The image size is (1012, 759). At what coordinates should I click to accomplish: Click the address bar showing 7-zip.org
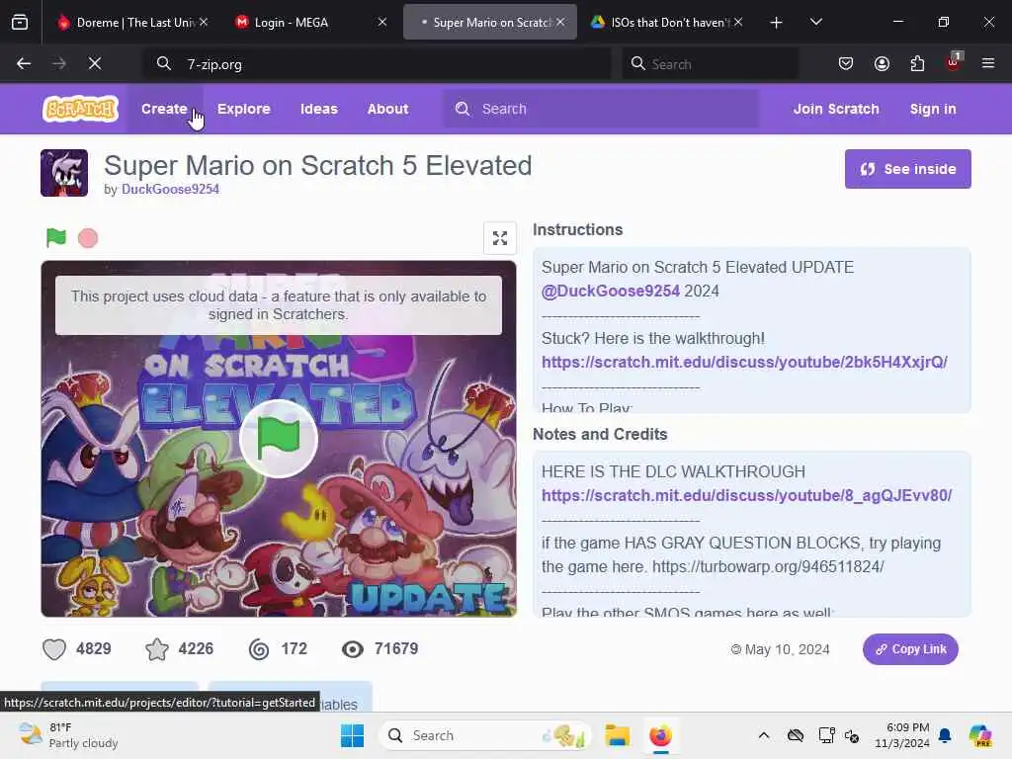click(377, 64)
